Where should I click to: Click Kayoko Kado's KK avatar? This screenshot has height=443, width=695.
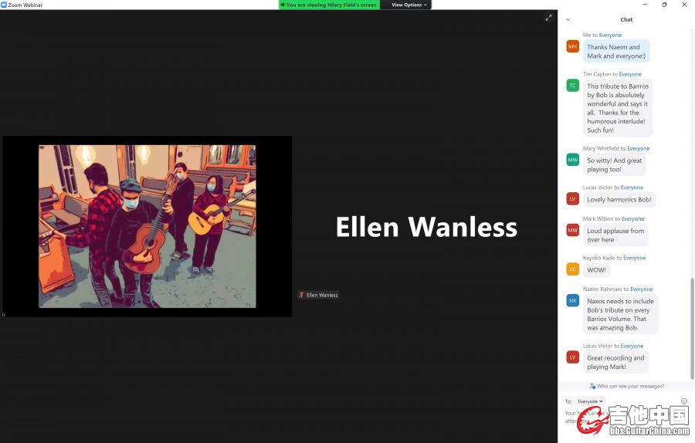pyautogui.click(x=573, y=269)
